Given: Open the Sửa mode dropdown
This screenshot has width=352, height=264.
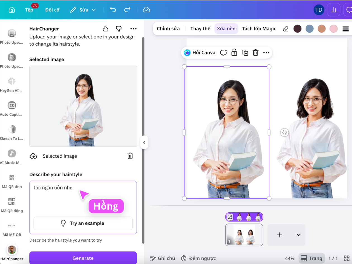Looking at the screenshot, I should (x=83, y=10).
